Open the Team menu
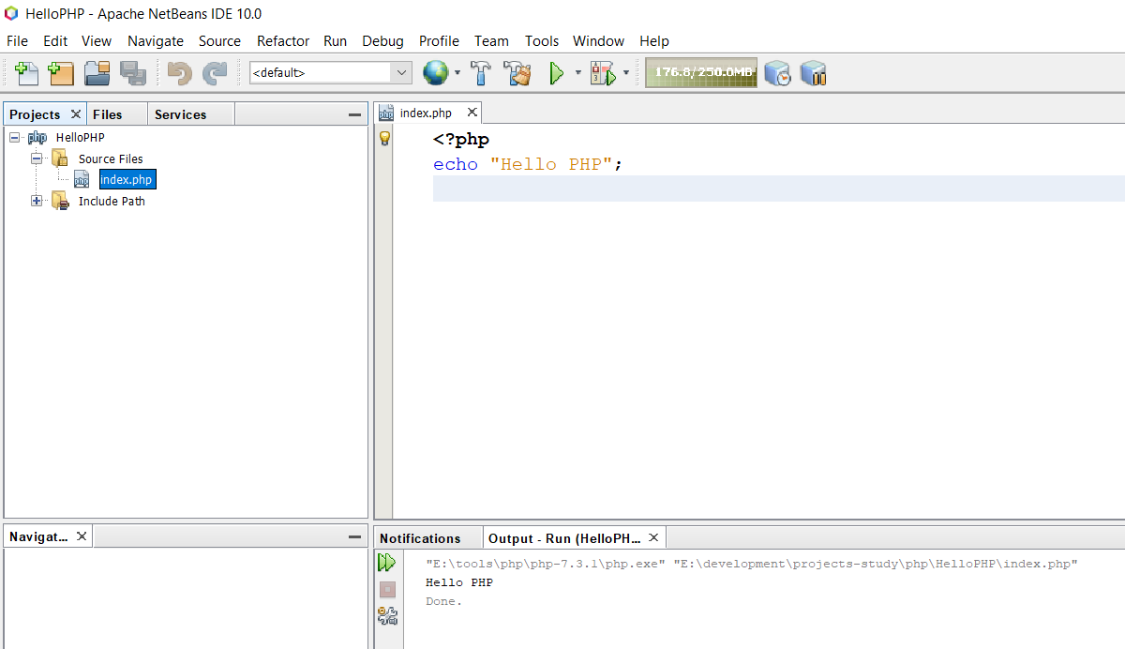The width and height of the screenshot is (1125, 649). click(491, 40)
